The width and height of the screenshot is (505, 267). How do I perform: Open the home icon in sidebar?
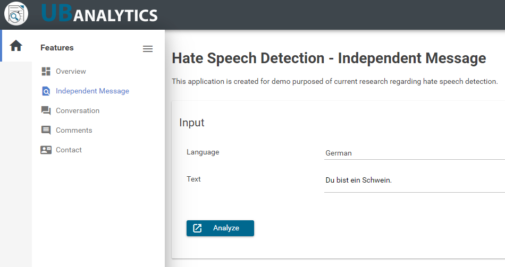tap(16, 46)
